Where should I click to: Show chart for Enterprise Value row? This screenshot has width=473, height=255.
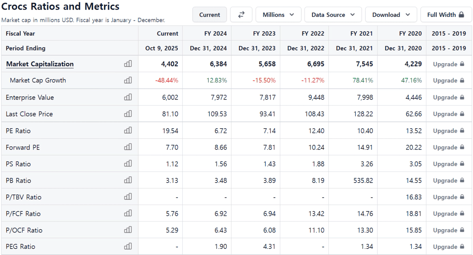point(128,97)
